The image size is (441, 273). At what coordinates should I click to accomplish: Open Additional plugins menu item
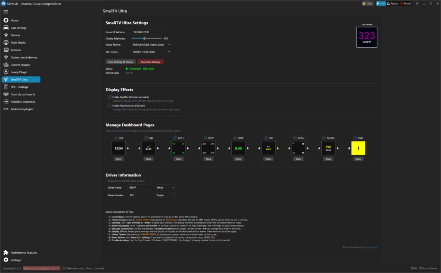click(22, 109)
